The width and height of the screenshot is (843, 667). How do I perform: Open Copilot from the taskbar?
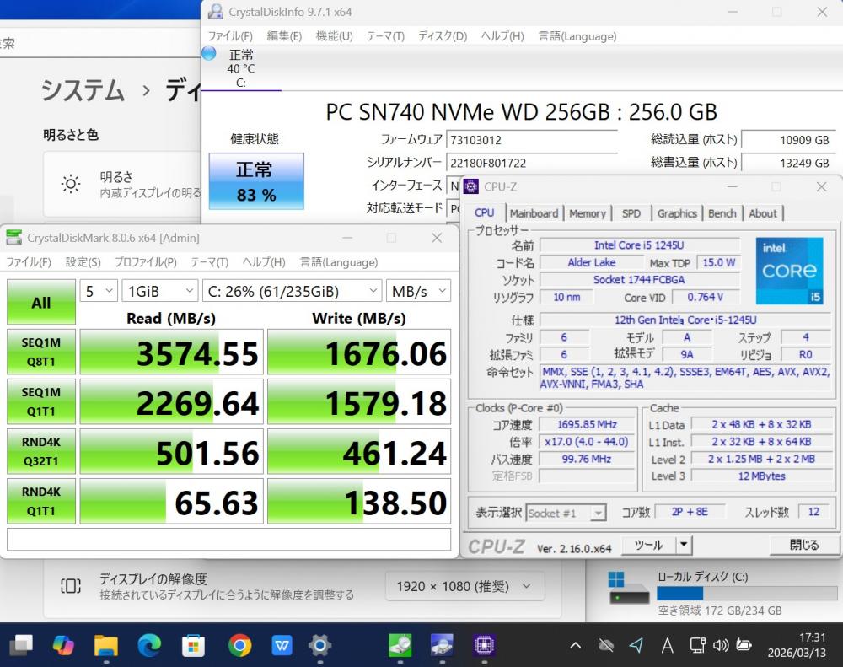(63, 644)
